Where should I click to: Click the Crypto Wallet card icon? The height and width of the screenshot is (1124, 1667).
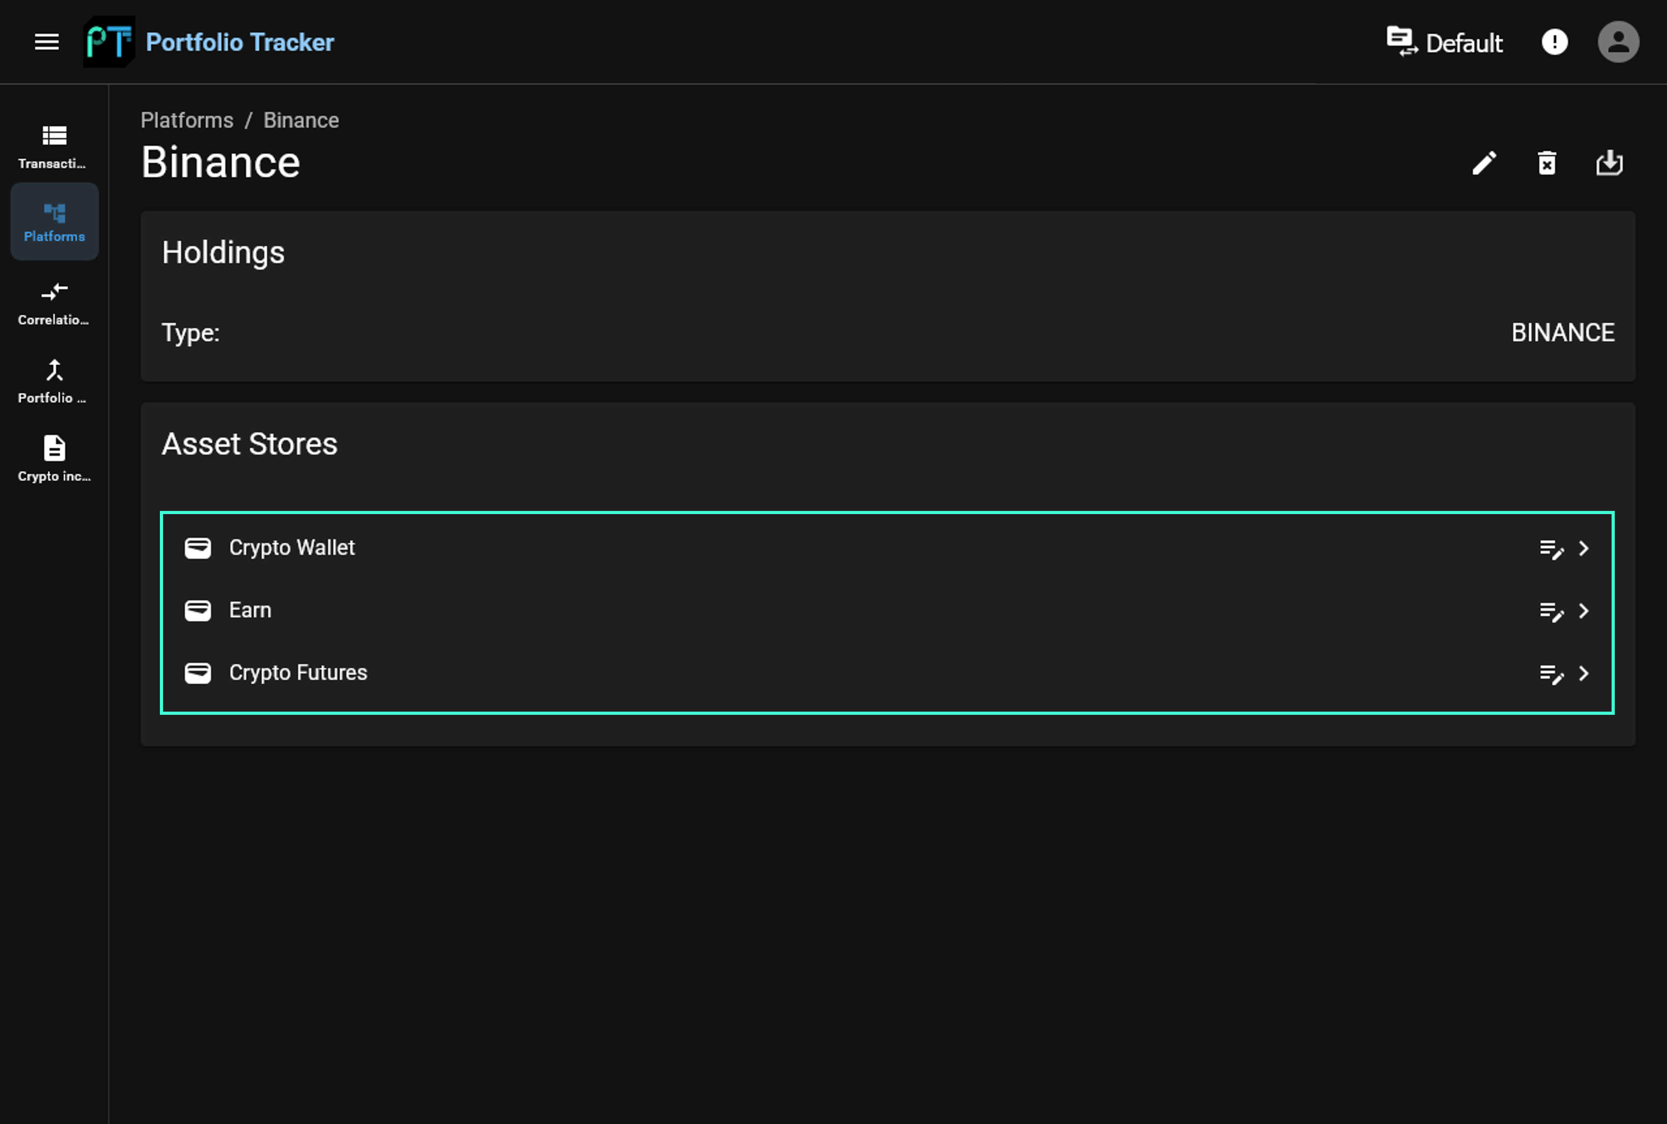point(198,548)
